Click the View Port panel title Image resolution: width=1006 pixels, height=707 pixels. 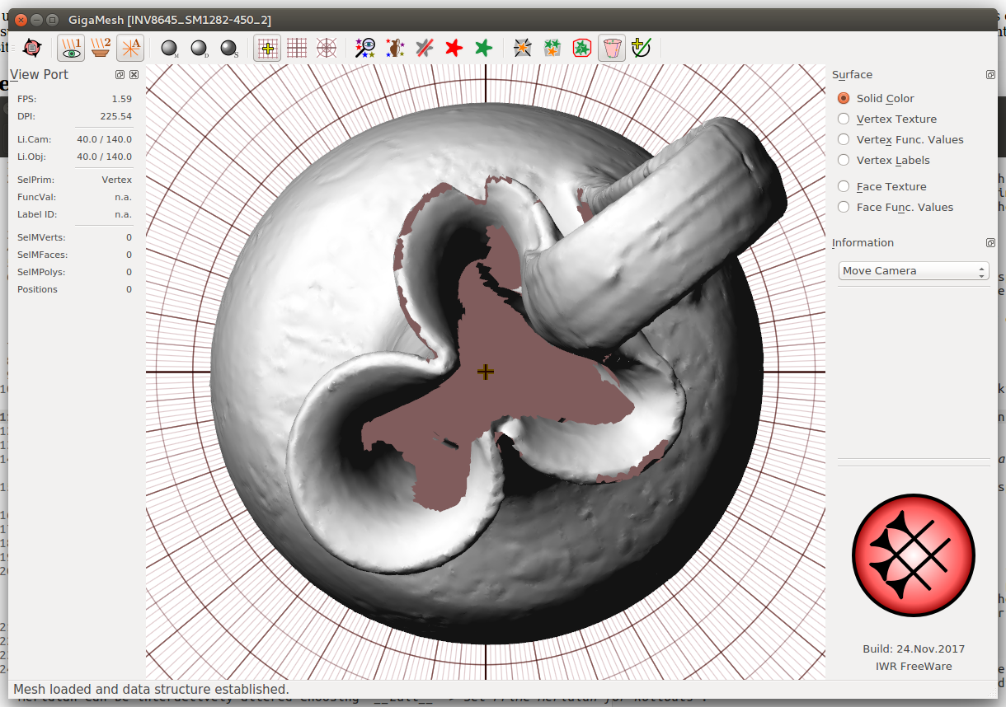pyautogui.click(x=40, y=74)
